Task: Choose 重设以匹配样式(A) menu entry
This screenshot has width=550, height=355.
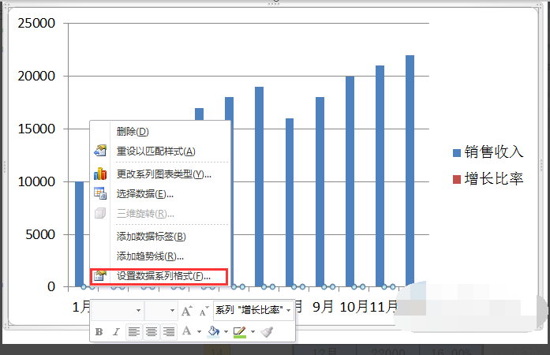Action: (155, 151)
